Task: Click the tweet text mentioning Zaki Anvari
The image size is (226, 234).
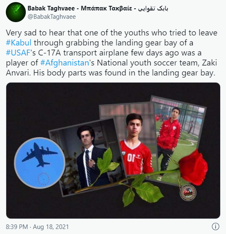Action: pos(112,53)
